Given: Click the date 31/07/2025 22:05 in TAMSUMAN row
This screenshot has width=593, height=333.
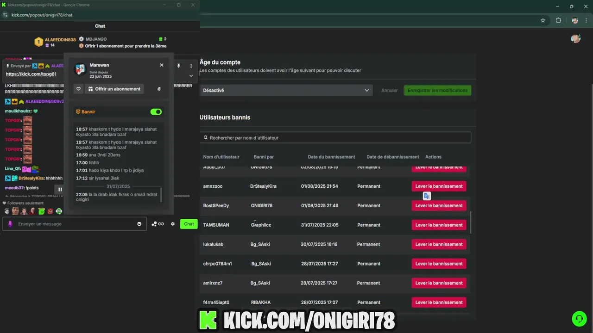Looking at the screenshot, I should tap(320, 225).
